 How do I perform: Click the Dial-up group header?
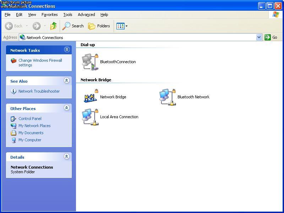point(88,45)
